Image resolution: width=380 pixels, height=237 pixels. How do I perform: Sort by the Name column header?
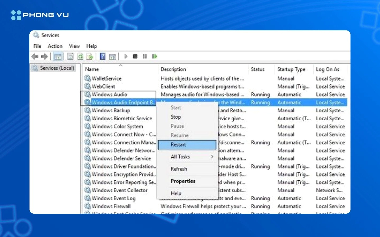[92, 69]
